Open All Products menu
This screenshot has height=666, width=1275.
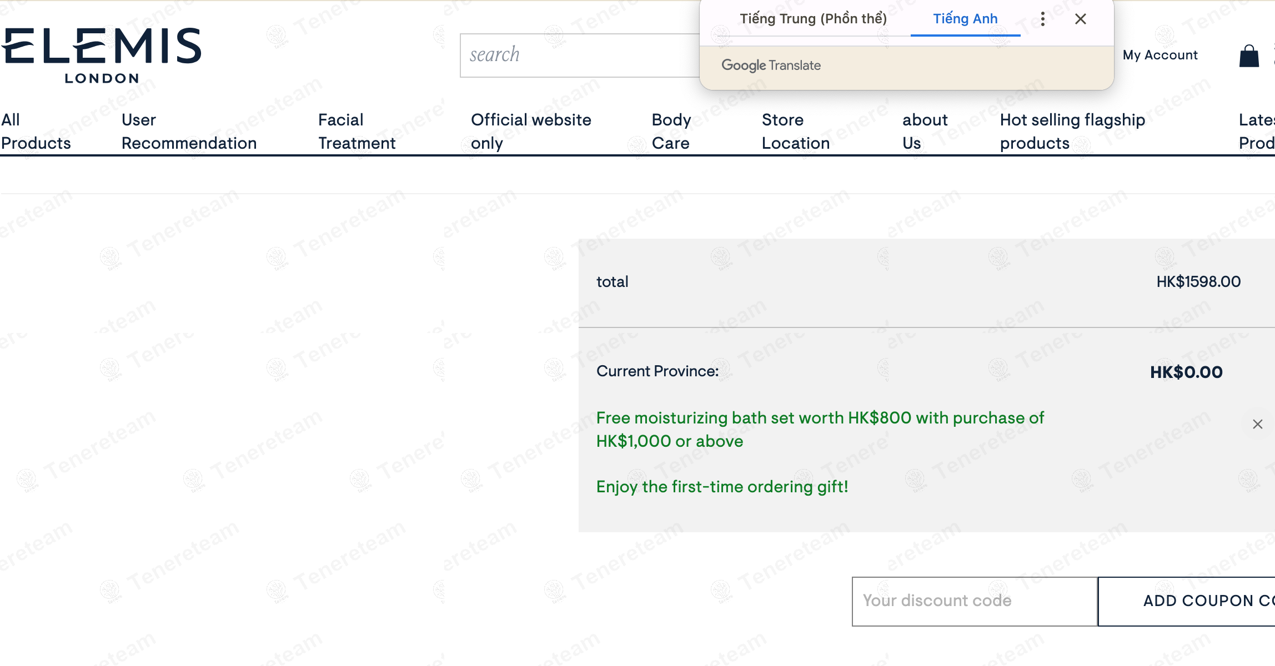[x=36, y=132]
